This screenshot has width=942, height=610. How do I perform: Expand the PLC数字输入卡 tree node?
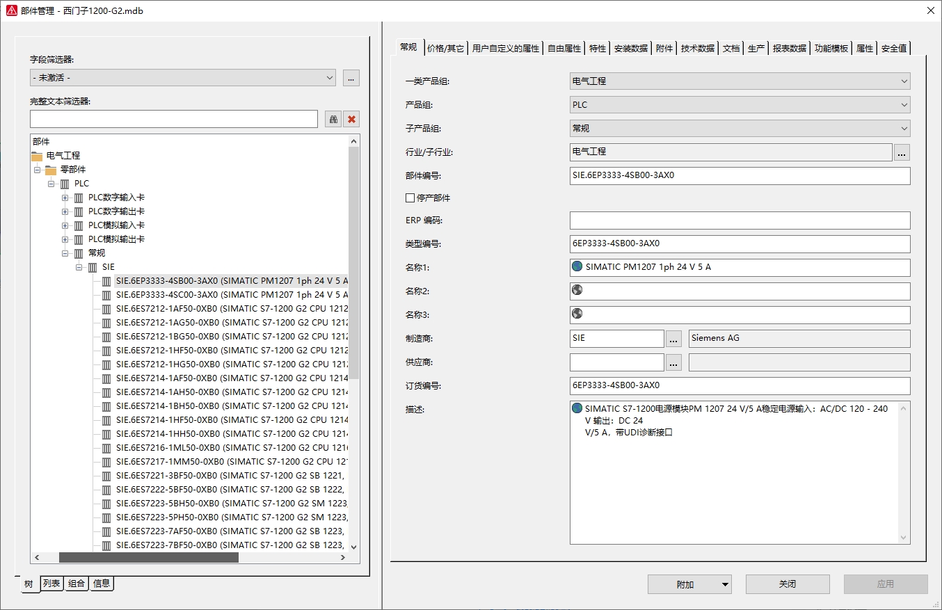point(65,198)
